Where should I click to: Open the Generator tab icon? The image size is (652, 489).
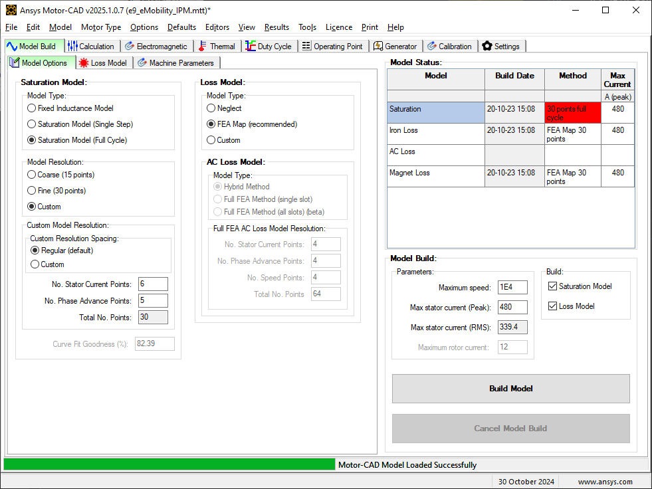(x=378, y=46)
